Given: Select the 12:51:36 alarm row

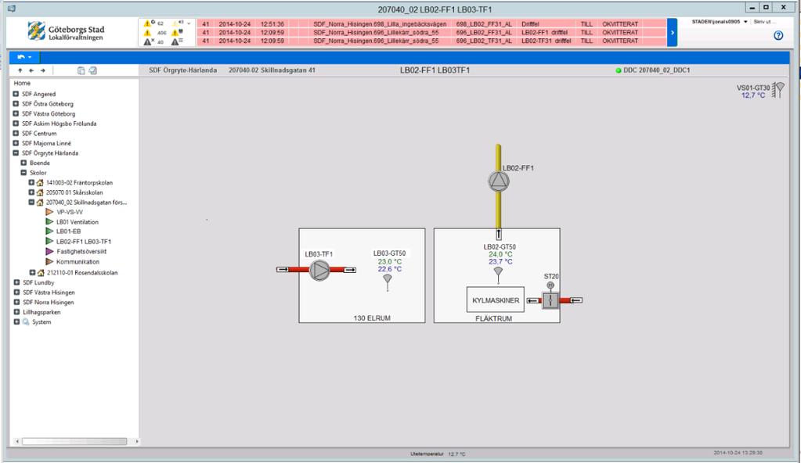Looking at the screenshot, I should (431, 23).
